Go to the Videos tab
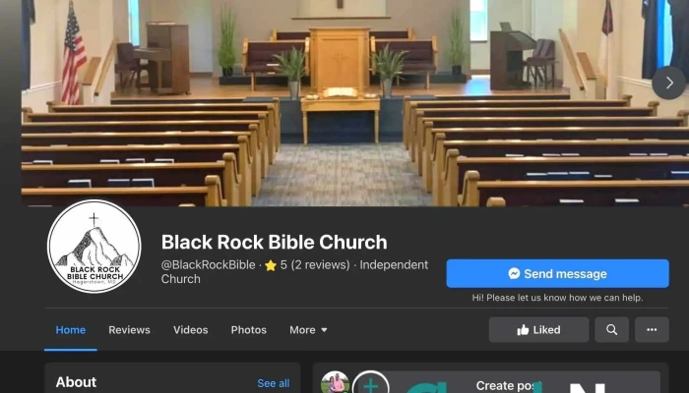689x393 pixels. [190, 330]
